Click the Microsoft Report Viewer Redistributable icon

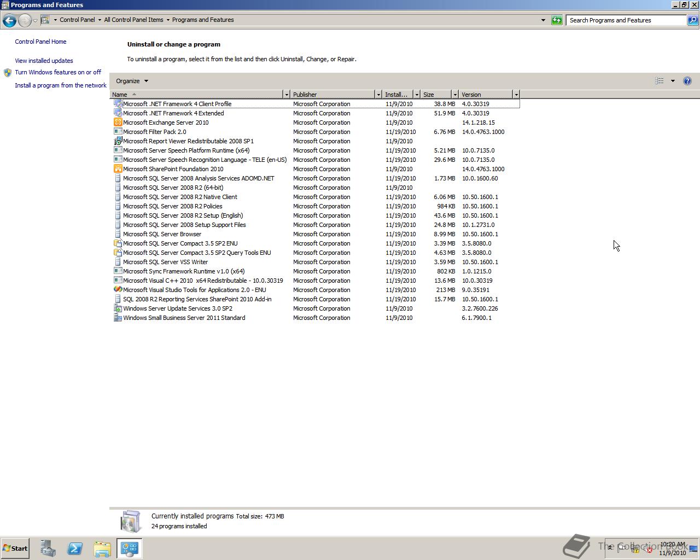click(x=118, y=141)
